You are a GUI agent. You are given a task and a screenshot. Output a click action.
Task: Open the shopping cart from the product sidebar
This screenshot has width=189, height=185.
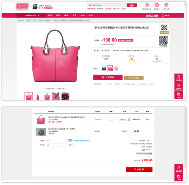[x=179, y=87]
